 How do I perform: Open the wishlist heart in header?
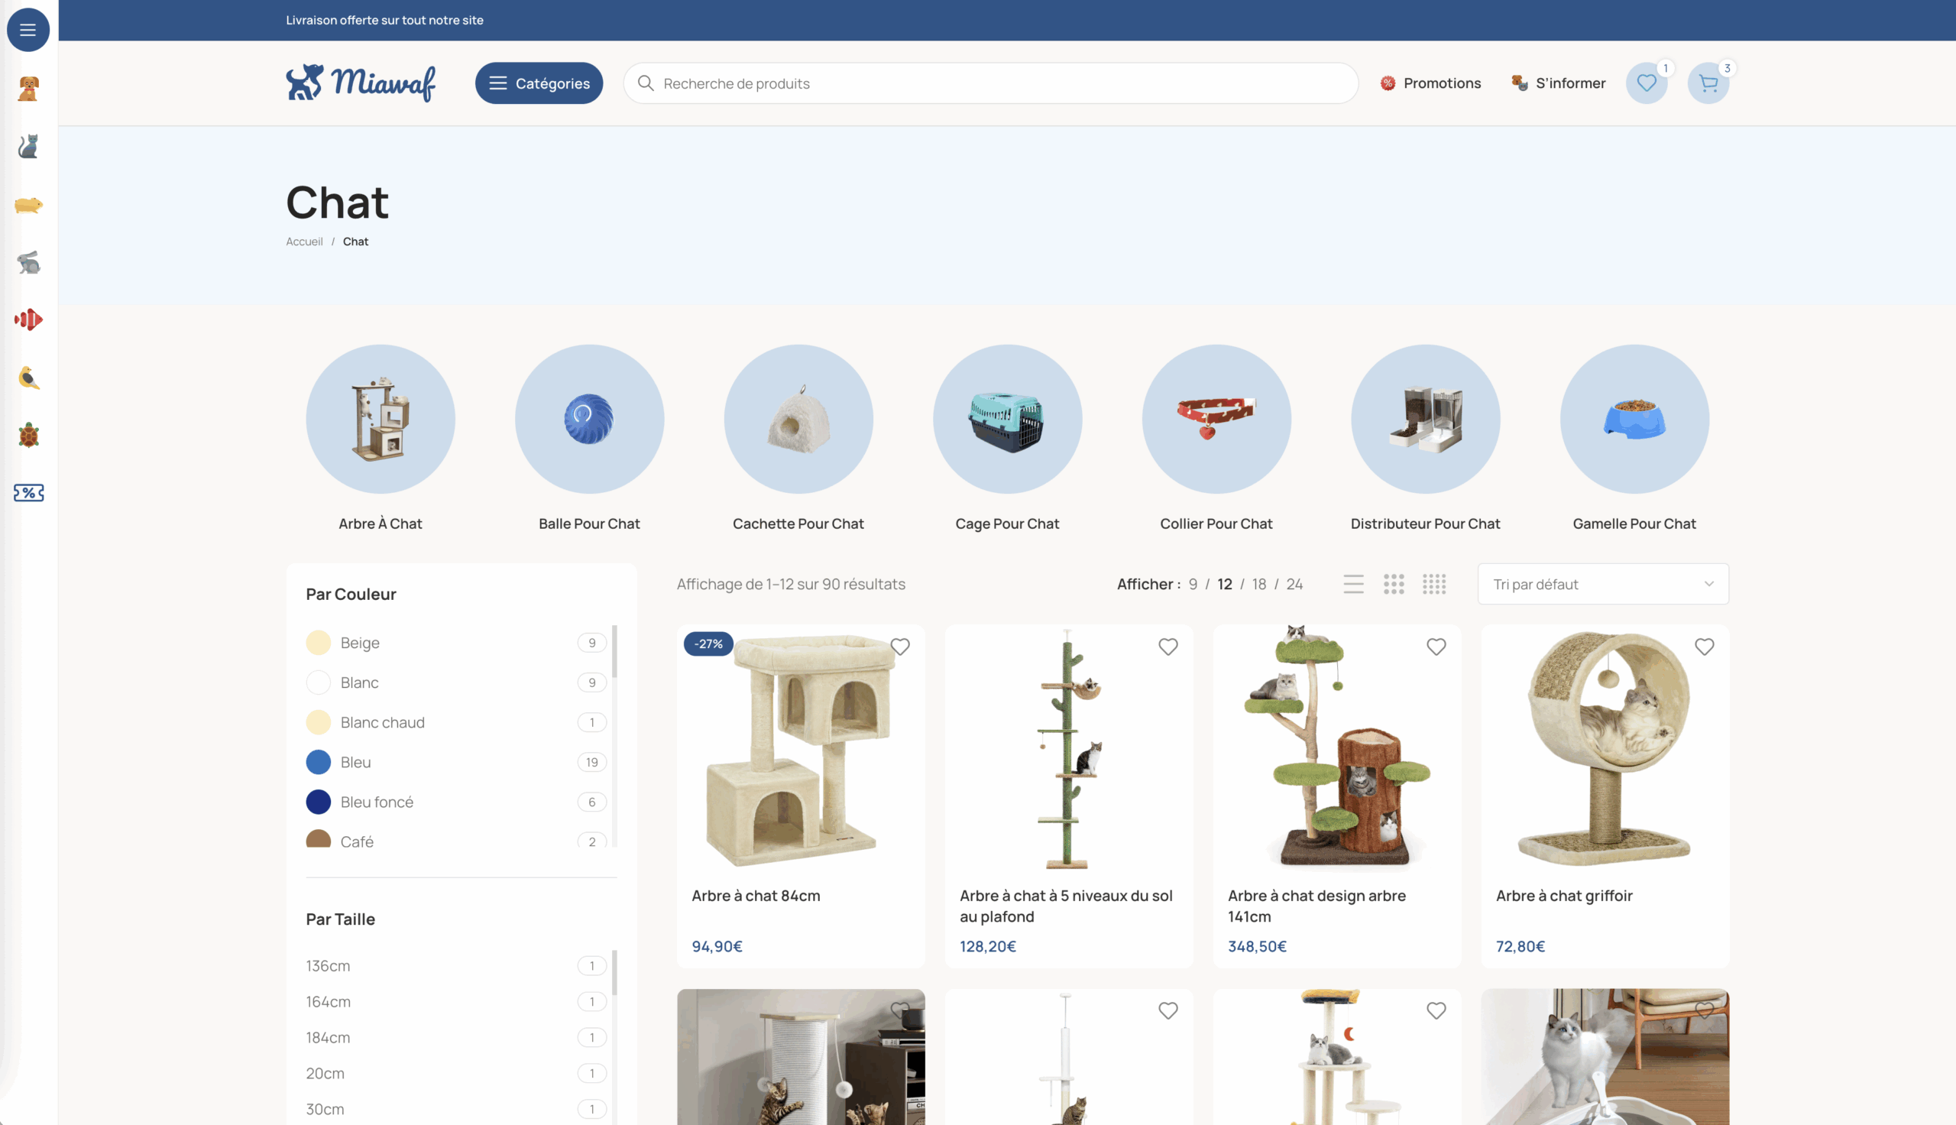(x=1646, y=83)
